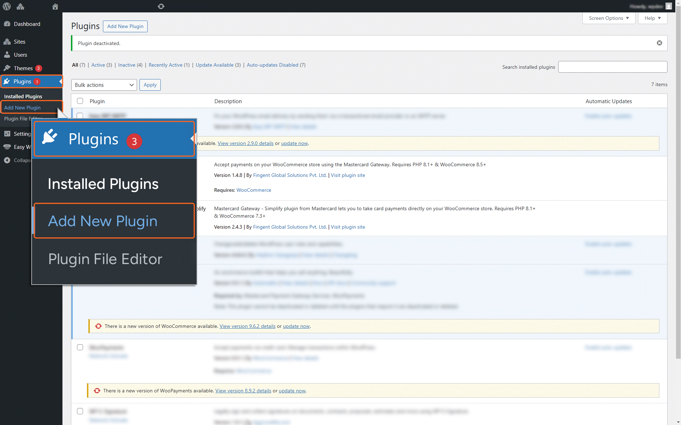Image resolution: width=681 pixels, height=425 pixels.
Task: Click the Plugins plug icon in the left sidebar
Action: point(7,82)
